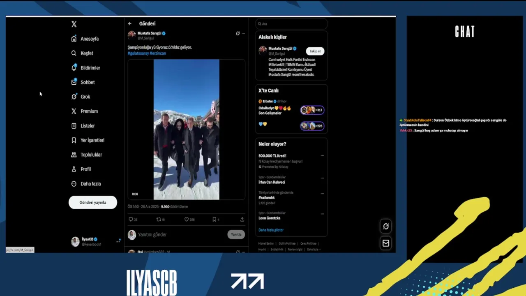
Task: Open Erişilebilirlik footer link
Action: (x=277, y=249)
